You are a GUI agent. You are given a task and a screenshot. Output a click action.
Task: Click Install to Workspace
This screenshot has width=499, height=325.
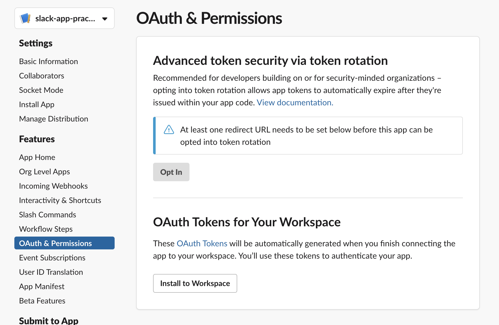pos(195,283)
